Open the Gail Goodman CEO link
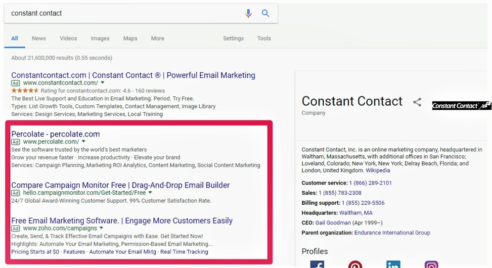 coord(333,223)
